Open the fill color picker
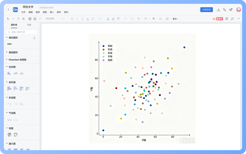 tap(108, 19)
